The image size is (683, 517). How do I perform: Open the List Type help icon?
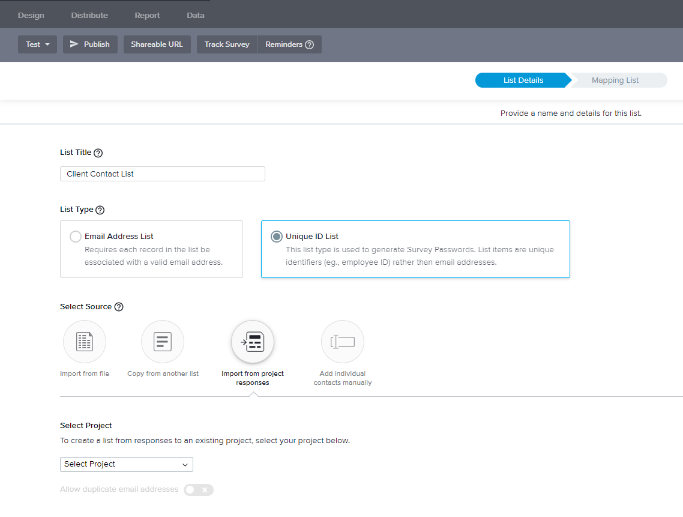[x=100, y=210]
